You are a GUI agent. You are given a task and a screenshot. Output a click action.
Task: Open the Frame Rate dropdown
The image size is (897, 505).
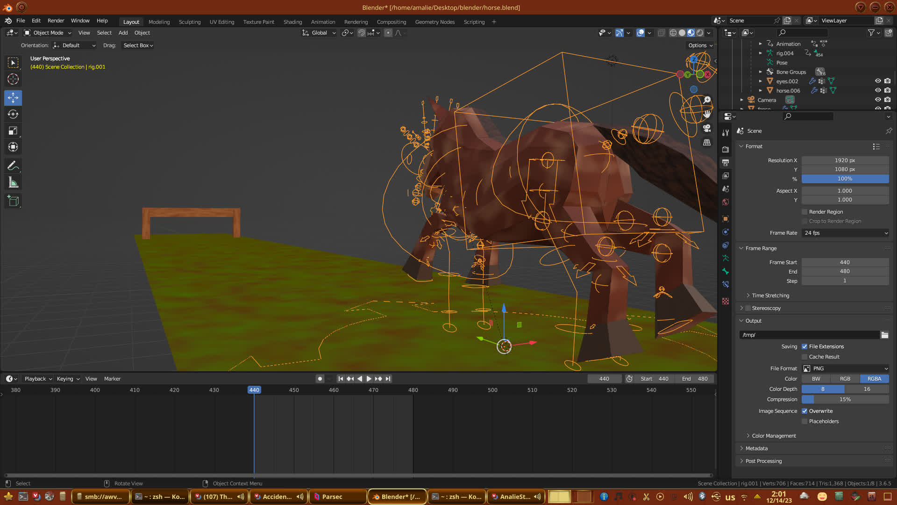845,233
